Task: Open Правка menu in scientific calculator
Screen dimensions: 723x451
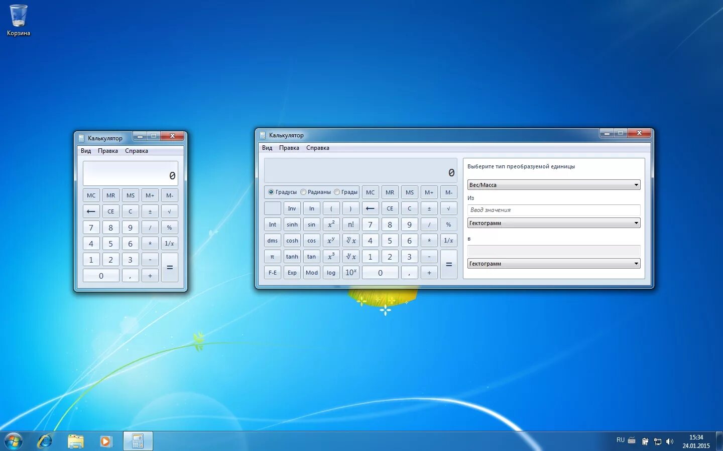Action: 289,148
